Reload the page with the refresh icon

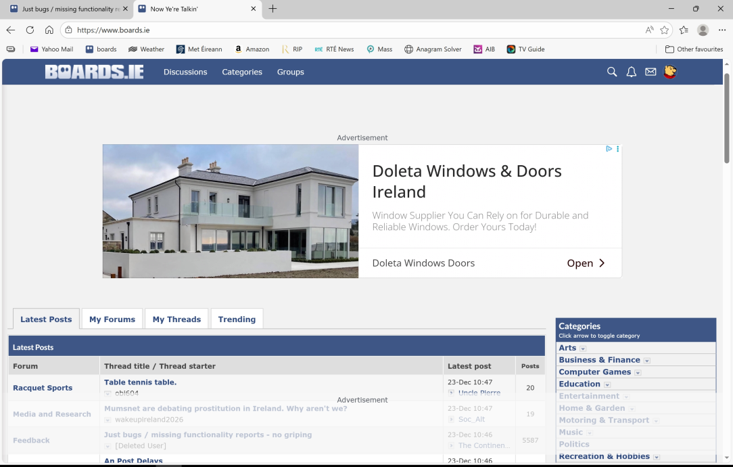click(30, 30)
